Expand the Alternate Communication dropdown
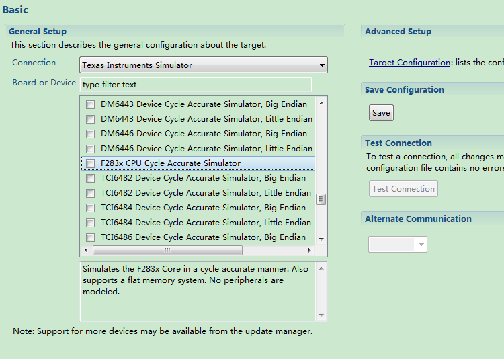This screenshot has height=359, width=504. coord(397,245)
